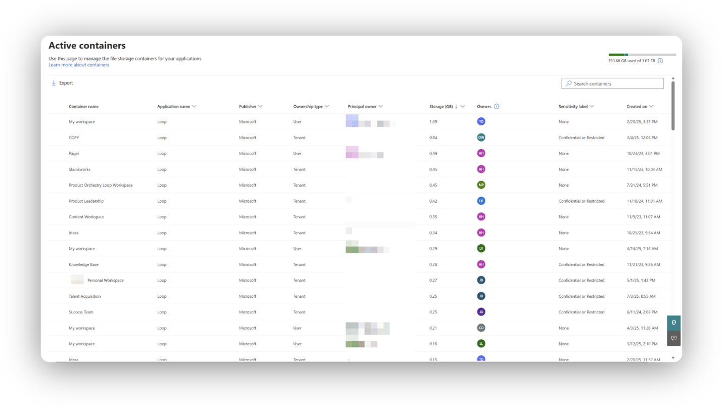Open the Created on column menu
The width and height of the screenshot is (723, 408).
click(x=651, y=106)
